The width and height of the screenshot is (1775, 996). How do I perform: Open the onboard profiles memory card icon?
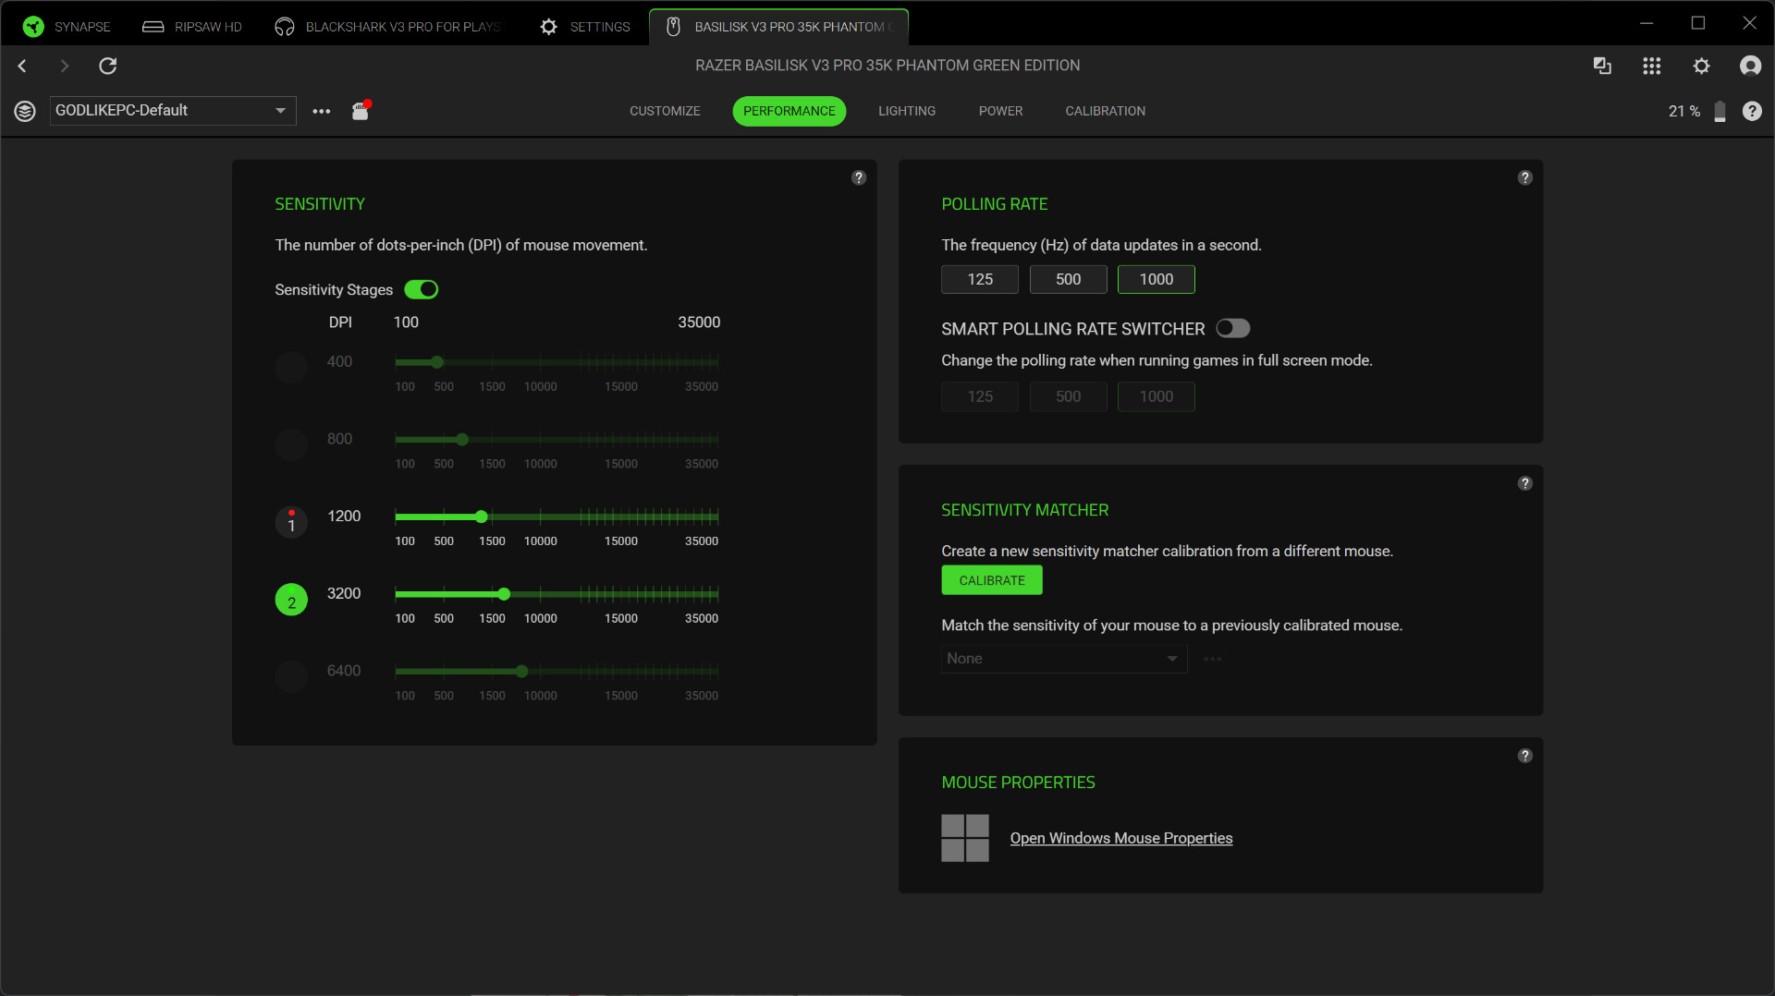[361, 111]
